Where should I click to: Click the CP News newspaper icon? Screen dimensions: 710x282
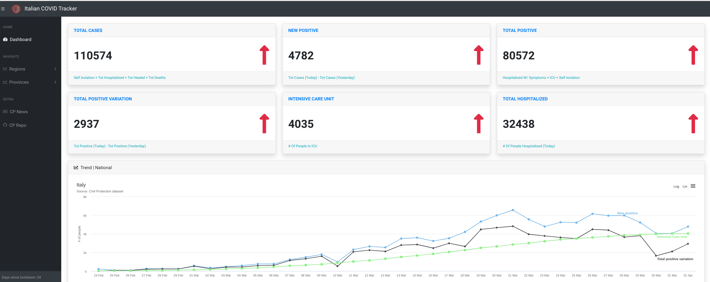(5, 112)
